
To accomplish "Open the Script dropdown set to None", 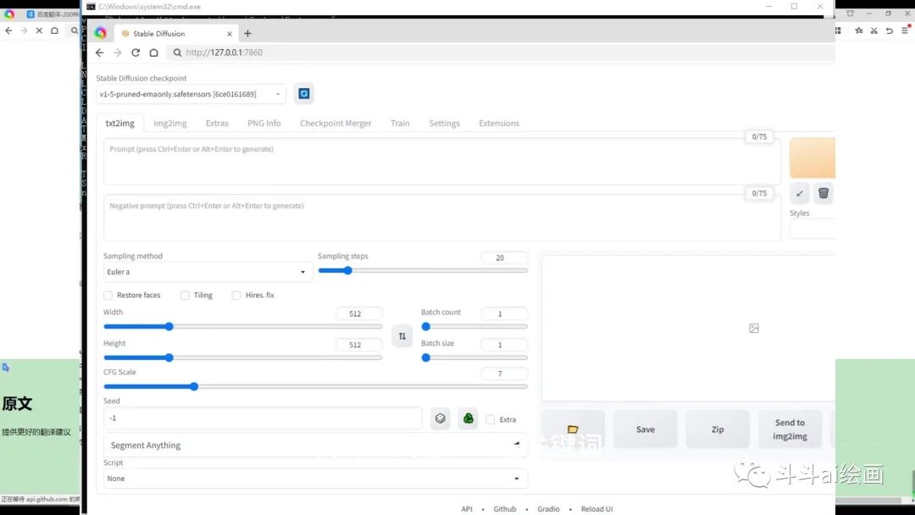I will click(x=315, y=479).
